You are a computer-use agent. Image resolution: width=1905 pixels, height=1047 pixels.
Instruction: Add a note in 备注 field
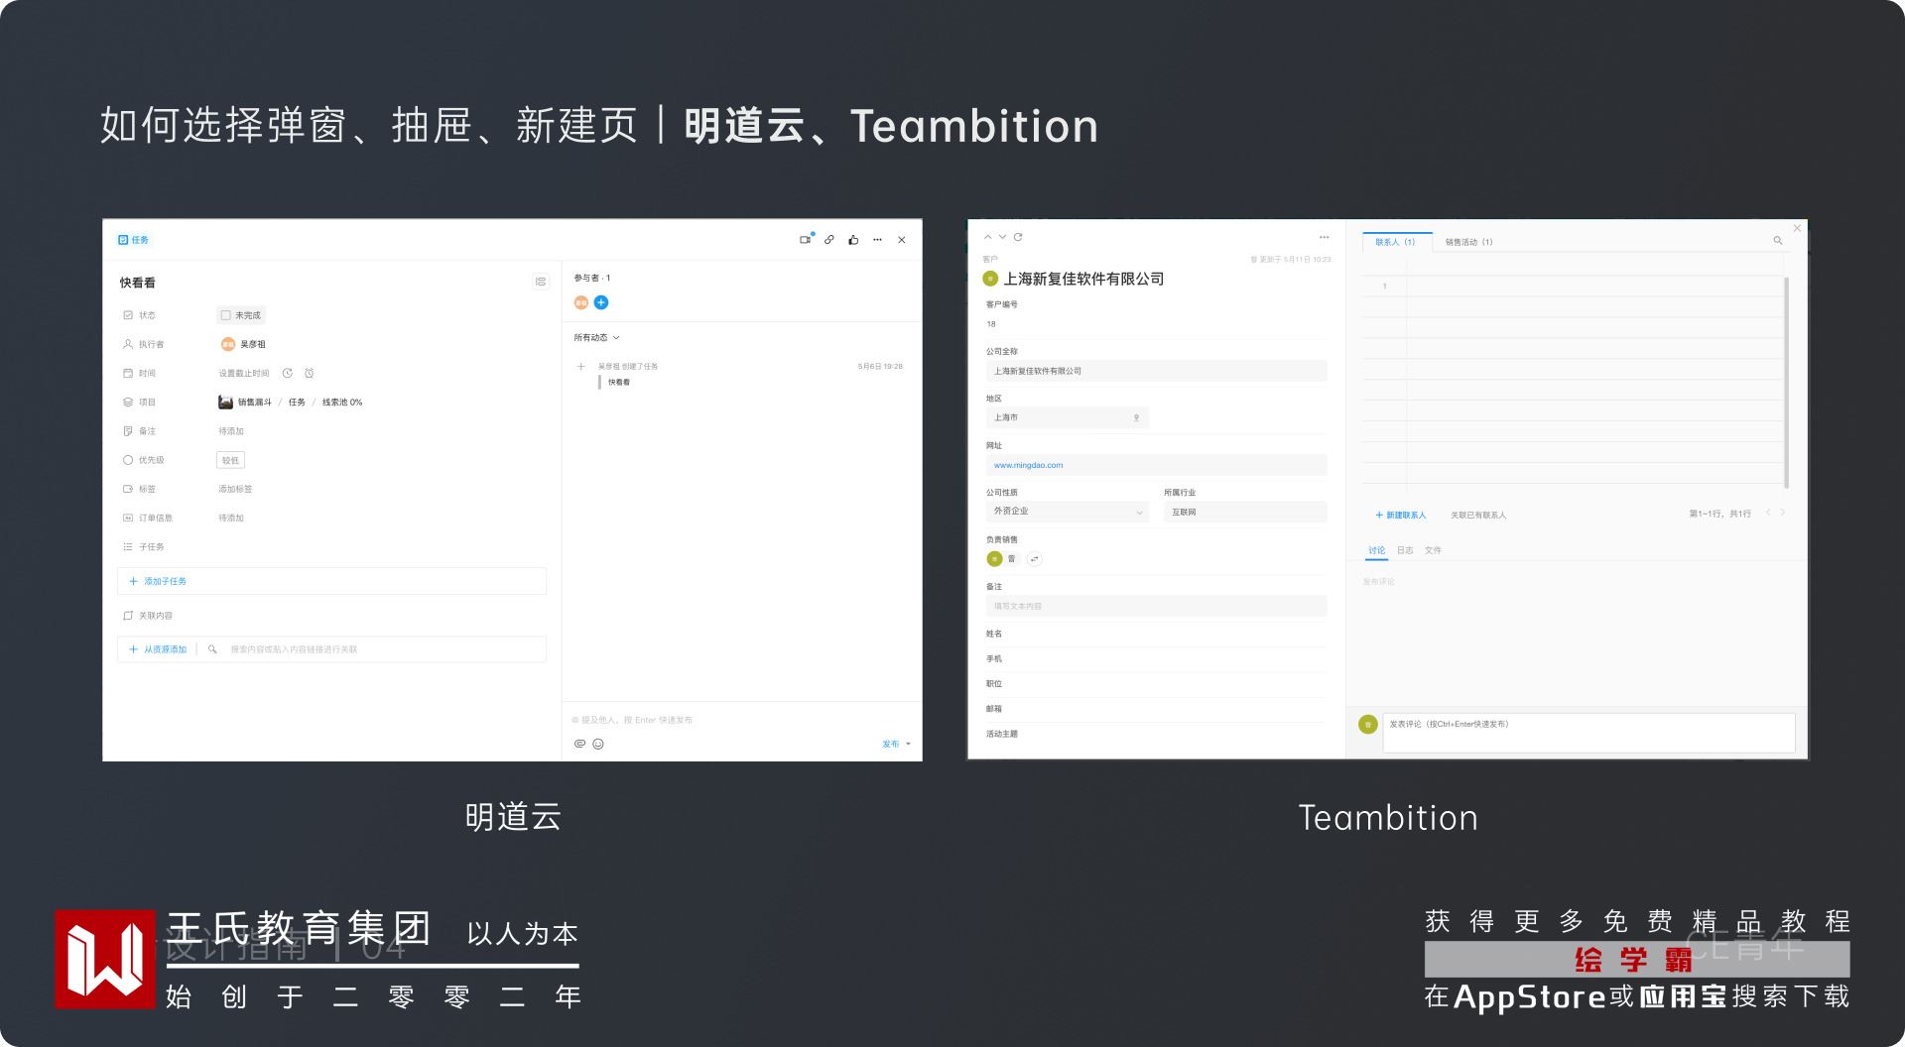click(231, 431)
